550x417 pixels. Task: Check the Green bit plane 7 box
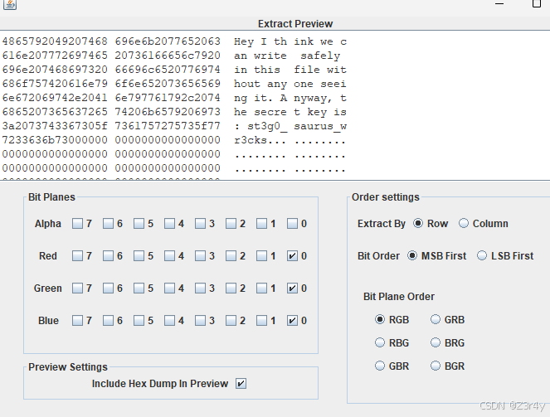coord(77,288)
